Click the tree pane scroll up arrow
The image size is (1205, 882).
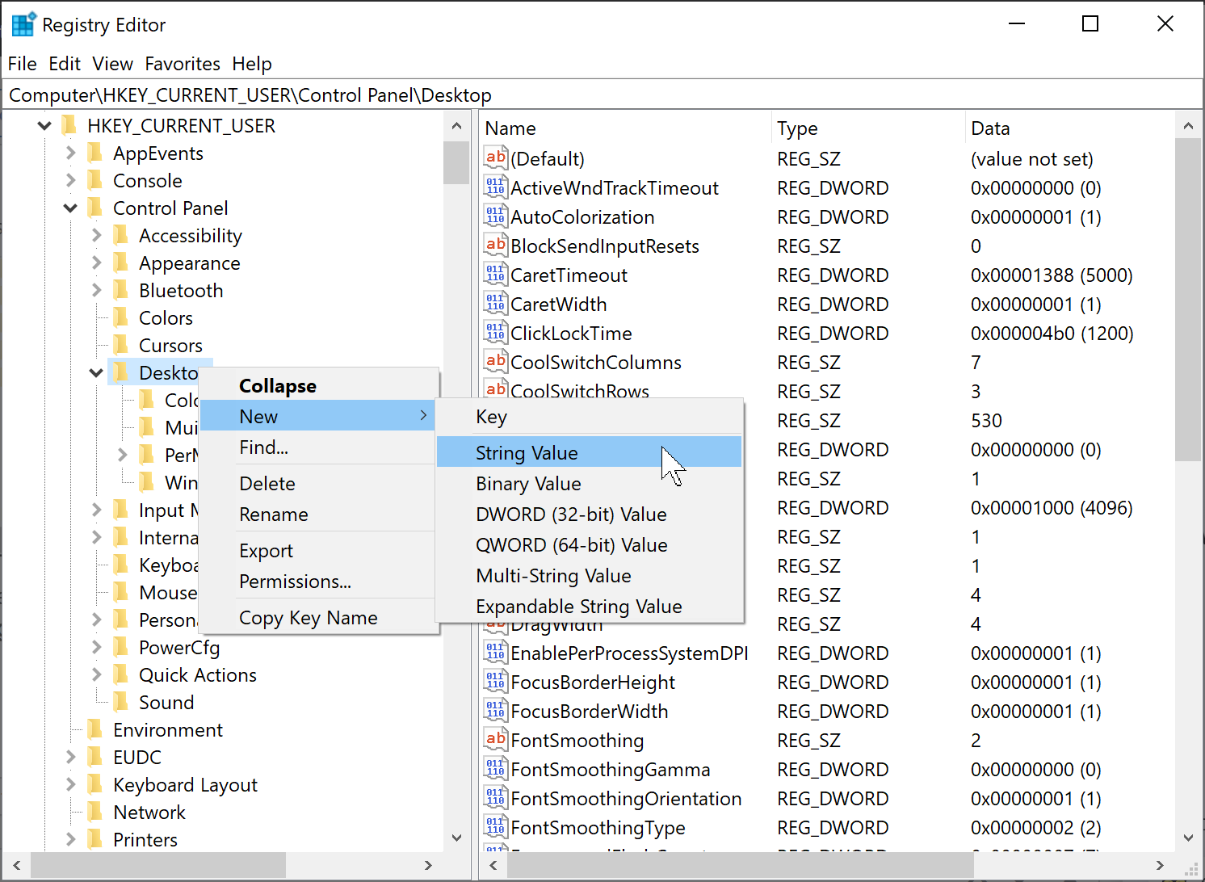[456, 126]
